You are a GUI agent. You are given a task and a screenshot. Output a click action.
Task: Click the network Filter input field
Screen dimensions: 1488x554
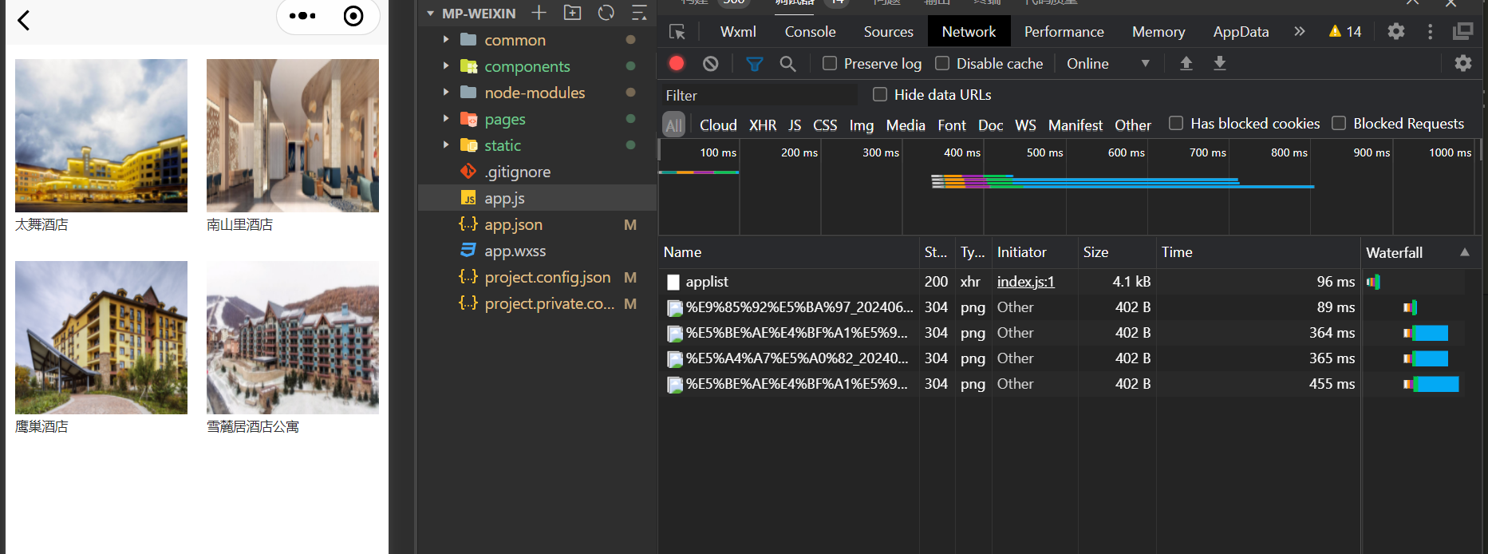(758, 95)
